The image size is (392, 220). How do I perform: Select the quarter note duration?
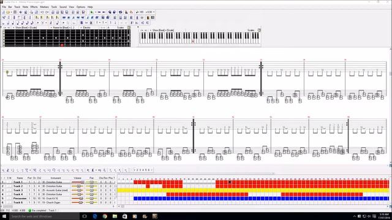tap(13, 23)
